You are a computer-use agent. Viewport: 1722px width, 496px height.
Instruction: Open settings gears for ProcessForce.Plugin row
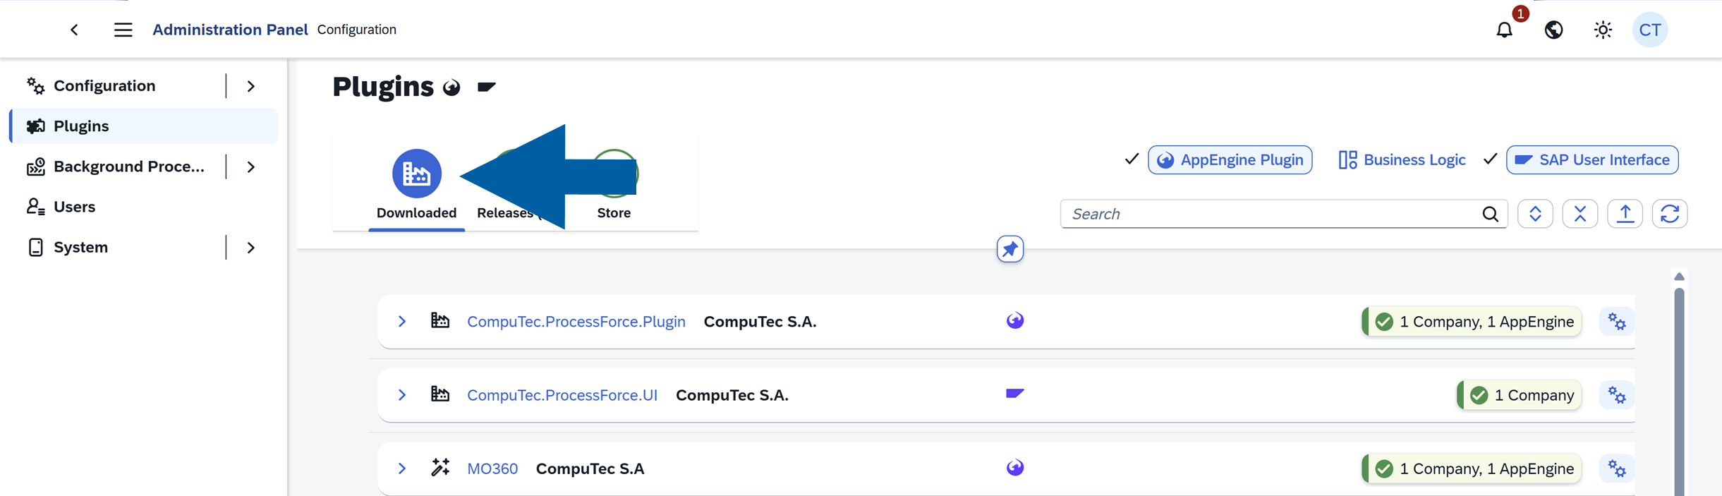click(1617, 322)
